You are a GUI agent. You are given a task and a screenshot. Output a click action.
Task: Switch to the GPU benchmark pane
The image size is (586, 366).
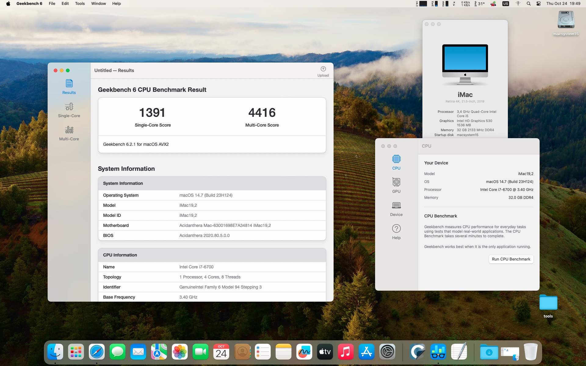(396, 185)
